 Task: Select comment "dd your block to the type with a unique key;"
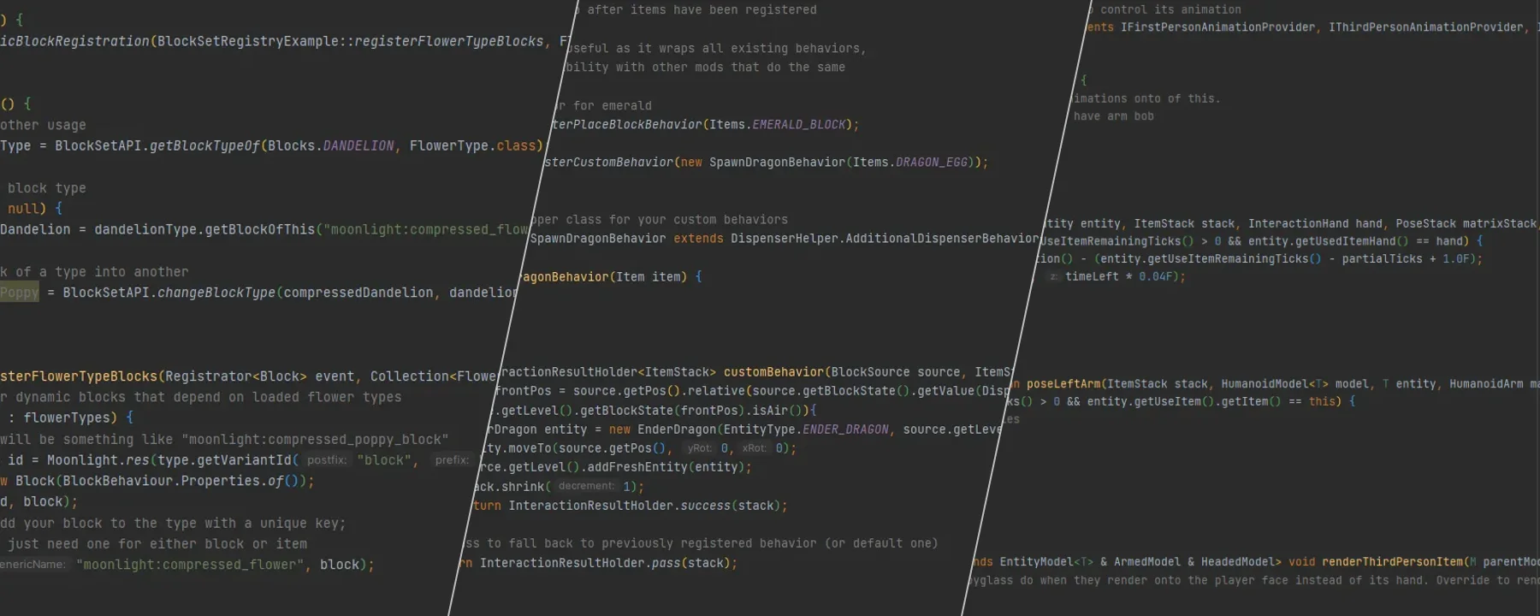(x=173, y=523)
